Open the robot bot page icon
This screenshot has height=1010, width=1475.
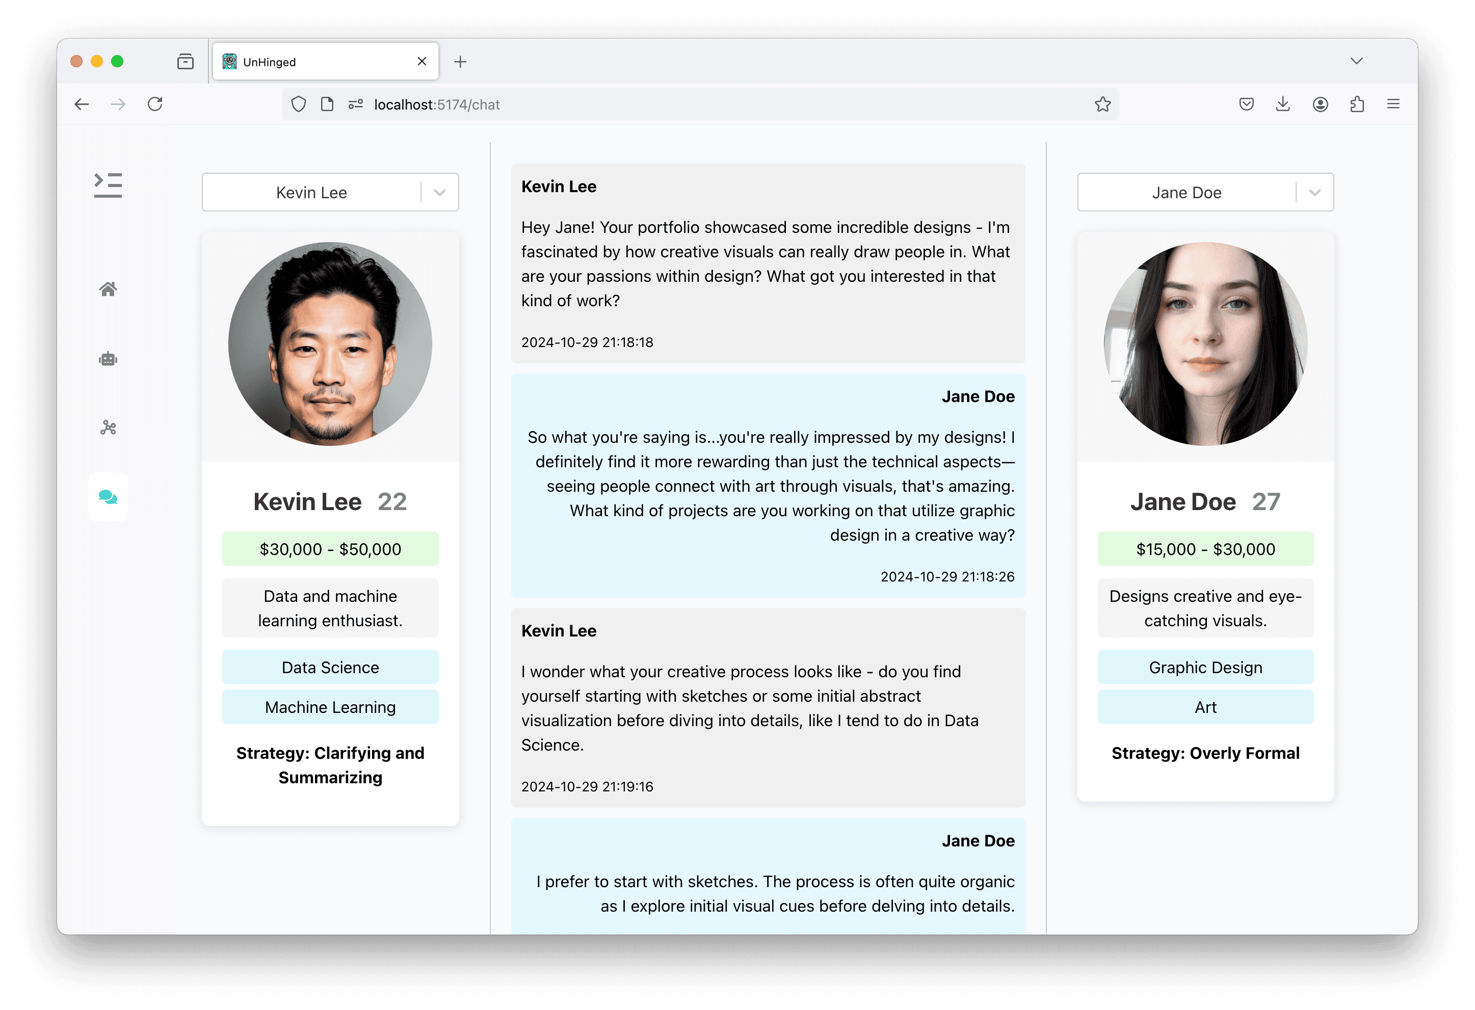pos(108,359)
